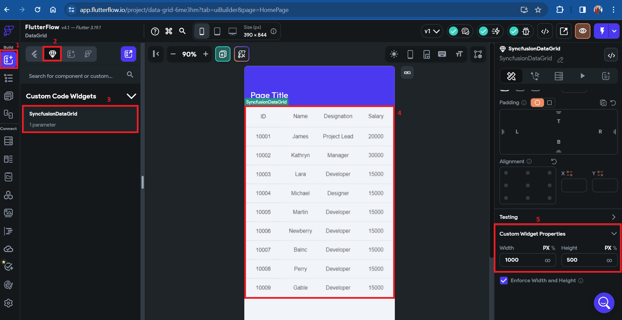Image resolution: width=622 pixels, height=320 pixels.
Task: Select the uniform all-sides padding toggle
Action: click(537, 103)
